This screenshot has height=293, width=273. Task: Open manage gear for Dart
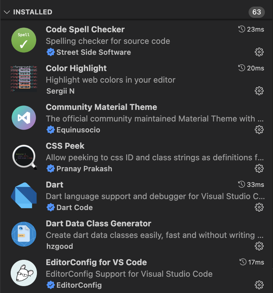(x=259, y=208)
